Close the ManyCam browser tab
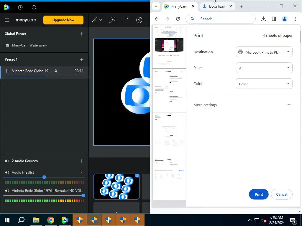 pos(193,6)
